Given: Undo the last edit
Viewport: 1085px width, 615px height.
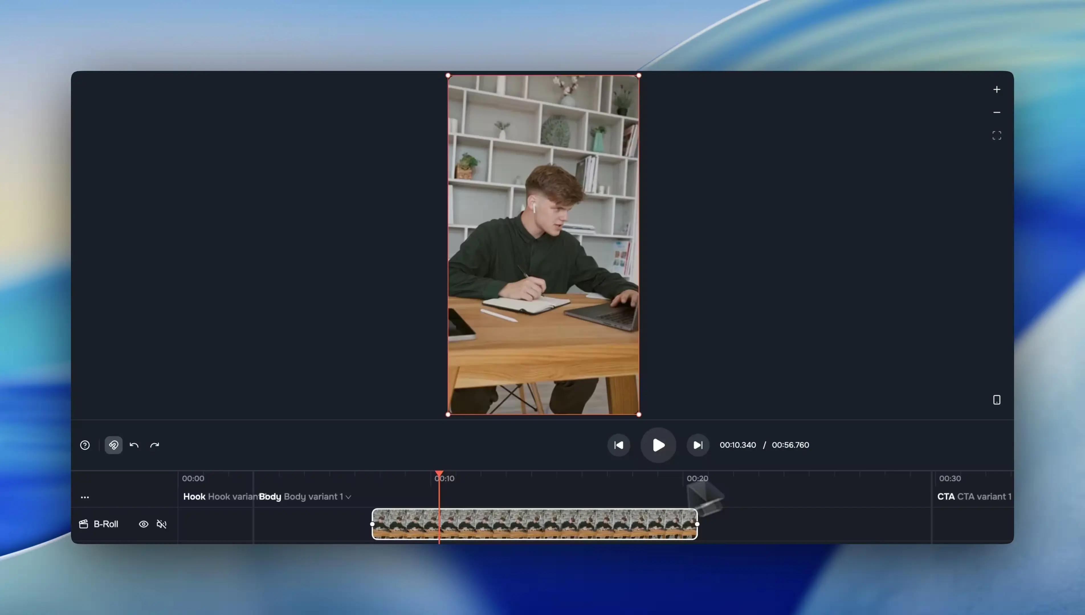Looking at the screenshot, I should click(x=134, y=445).
